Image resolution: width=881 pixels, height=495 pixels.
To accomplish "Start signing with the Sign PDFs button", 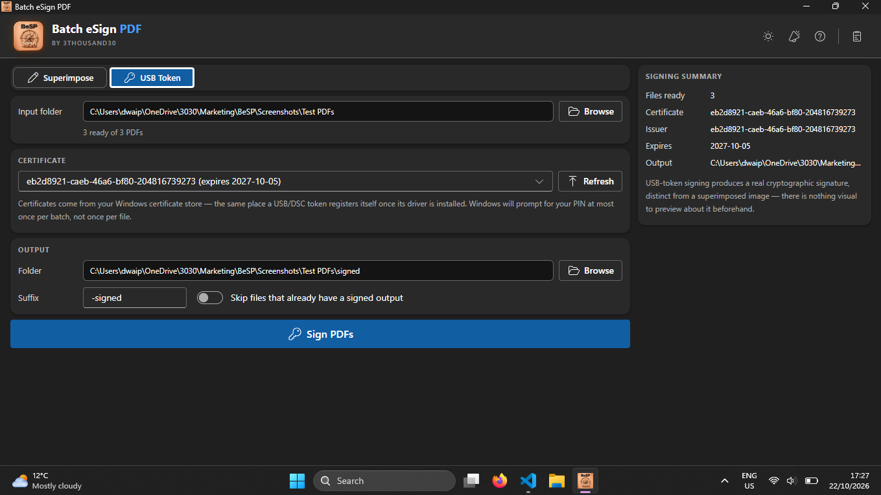I will (320, 334).
